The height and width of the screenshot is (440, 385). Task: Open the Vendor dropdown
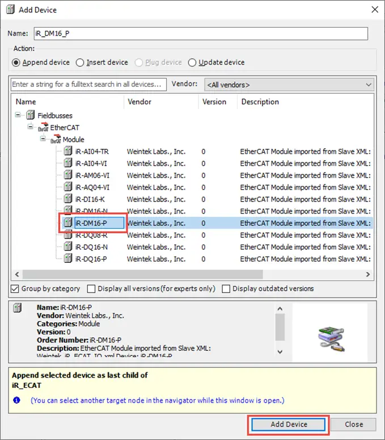289,85
